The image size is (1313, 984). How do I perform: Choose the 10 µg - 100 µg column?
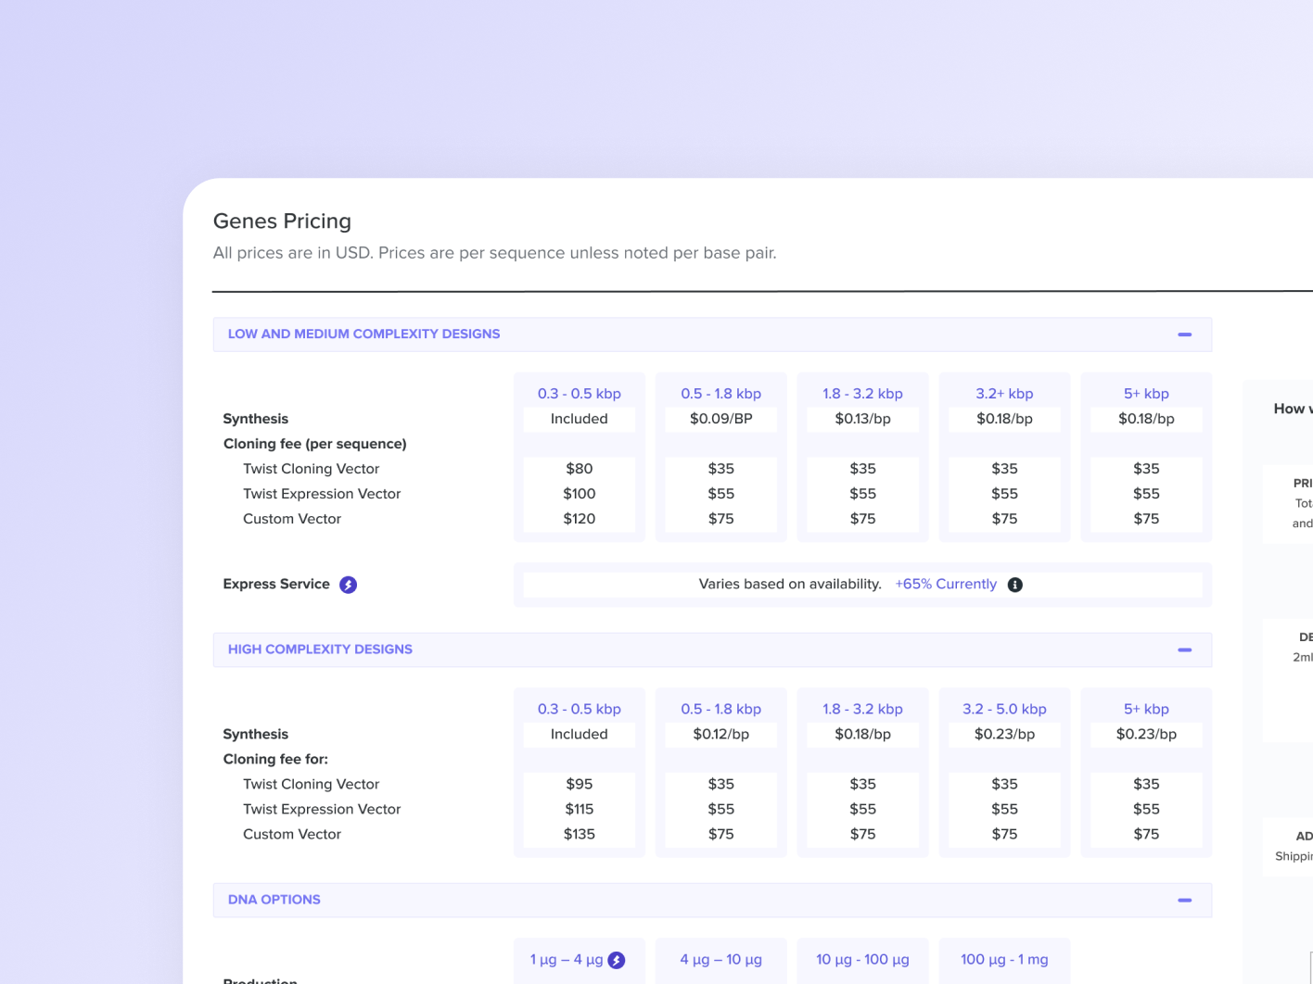tap(862, 959)
